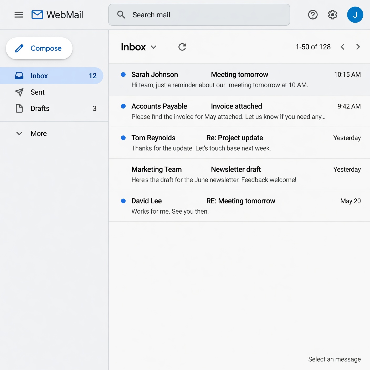Click preview 'Thanks for the update'

point(201,148)
